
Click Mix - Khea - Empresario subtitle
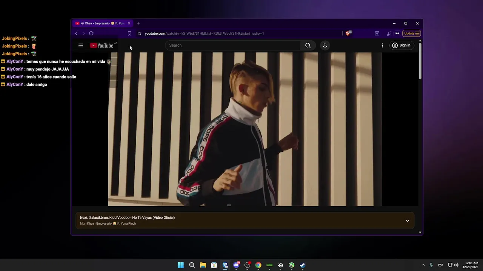pos(108,224)
